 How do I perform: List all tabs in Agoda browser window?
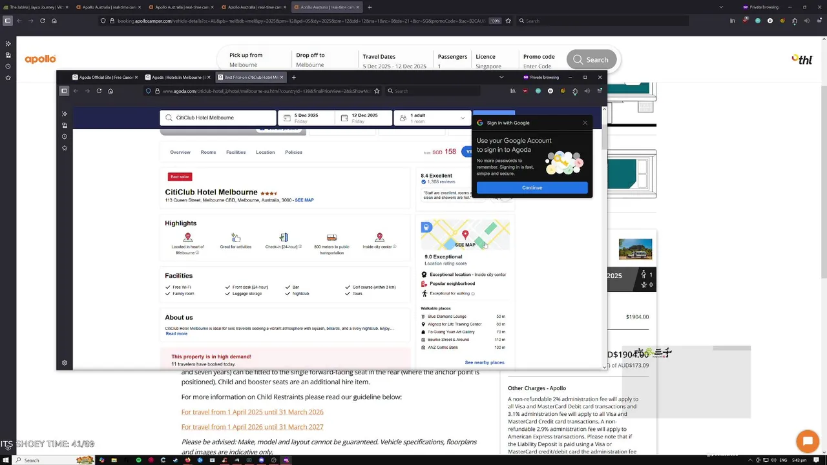point(501,77)
